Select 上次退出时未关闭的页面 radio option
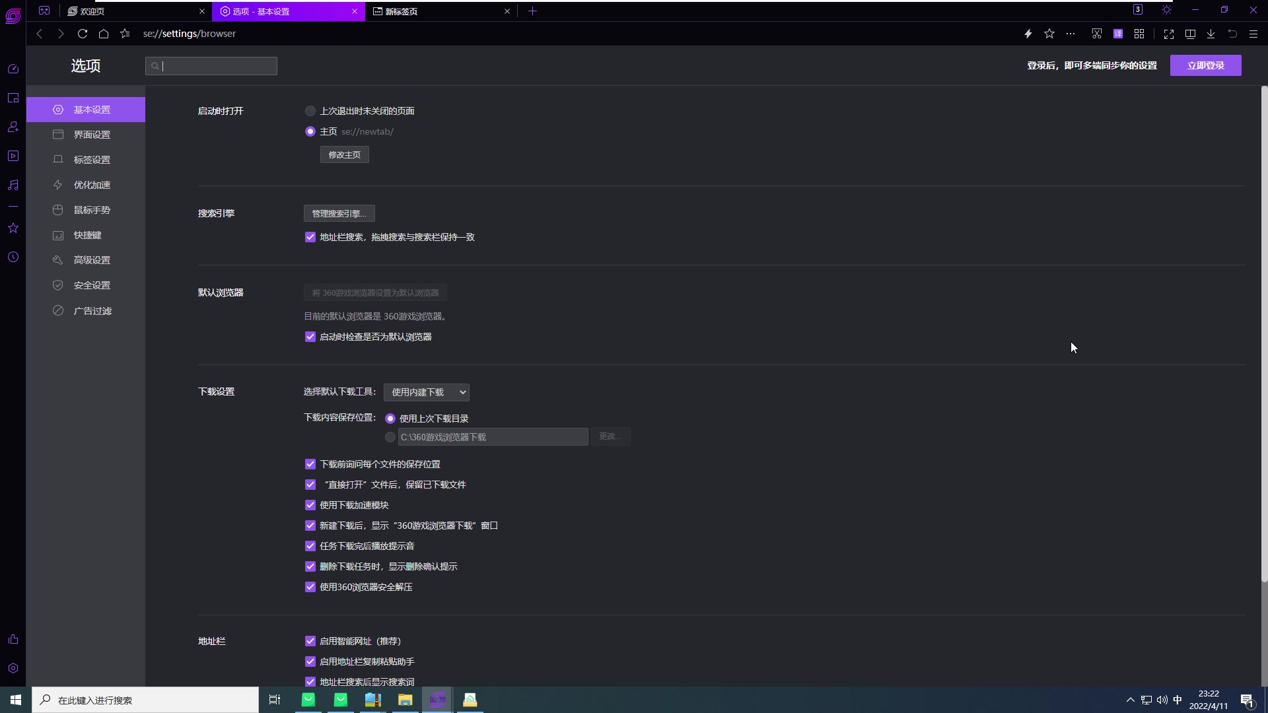This screenshot has width=1268, height=713. pos(310,111)
